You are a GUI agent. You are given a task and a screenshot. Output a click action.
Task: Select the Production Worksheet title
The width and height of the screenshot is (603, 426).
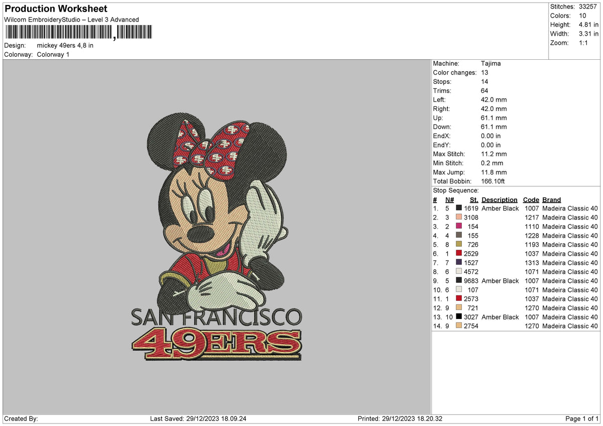pyautogui.click(x=56, y=9)
